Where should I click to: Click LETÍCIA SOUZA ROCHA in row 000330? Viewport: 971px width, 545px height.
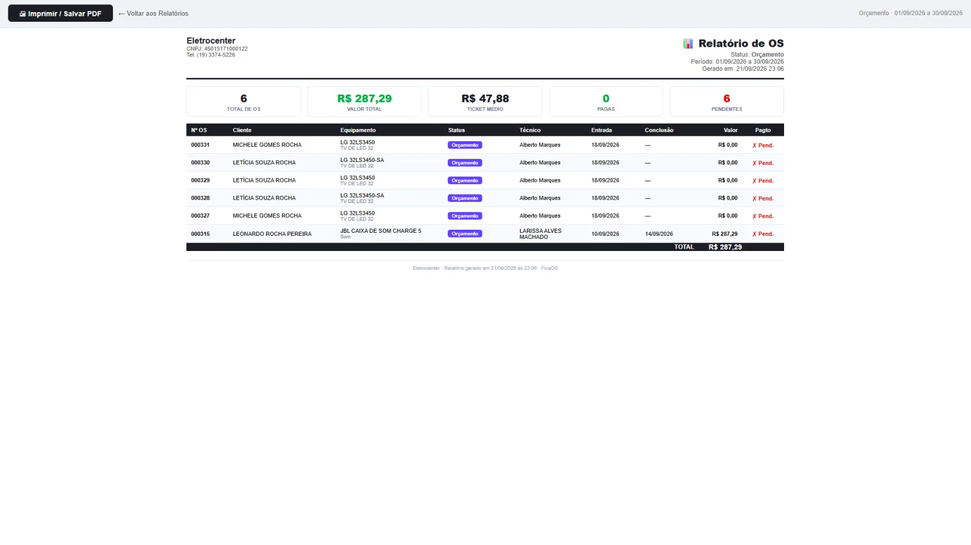pos(264,162)
